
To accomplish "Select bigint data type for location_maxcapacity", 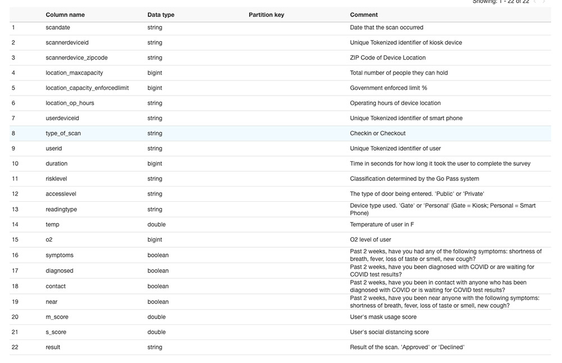I will [x=155, y=72].
